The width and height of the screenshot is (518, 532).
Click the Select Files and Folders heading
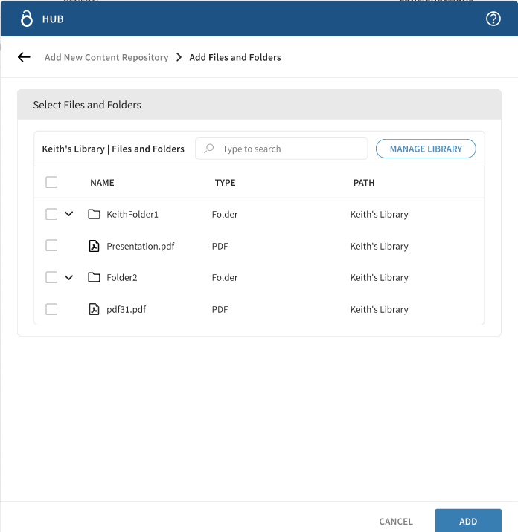pos(87,105)
